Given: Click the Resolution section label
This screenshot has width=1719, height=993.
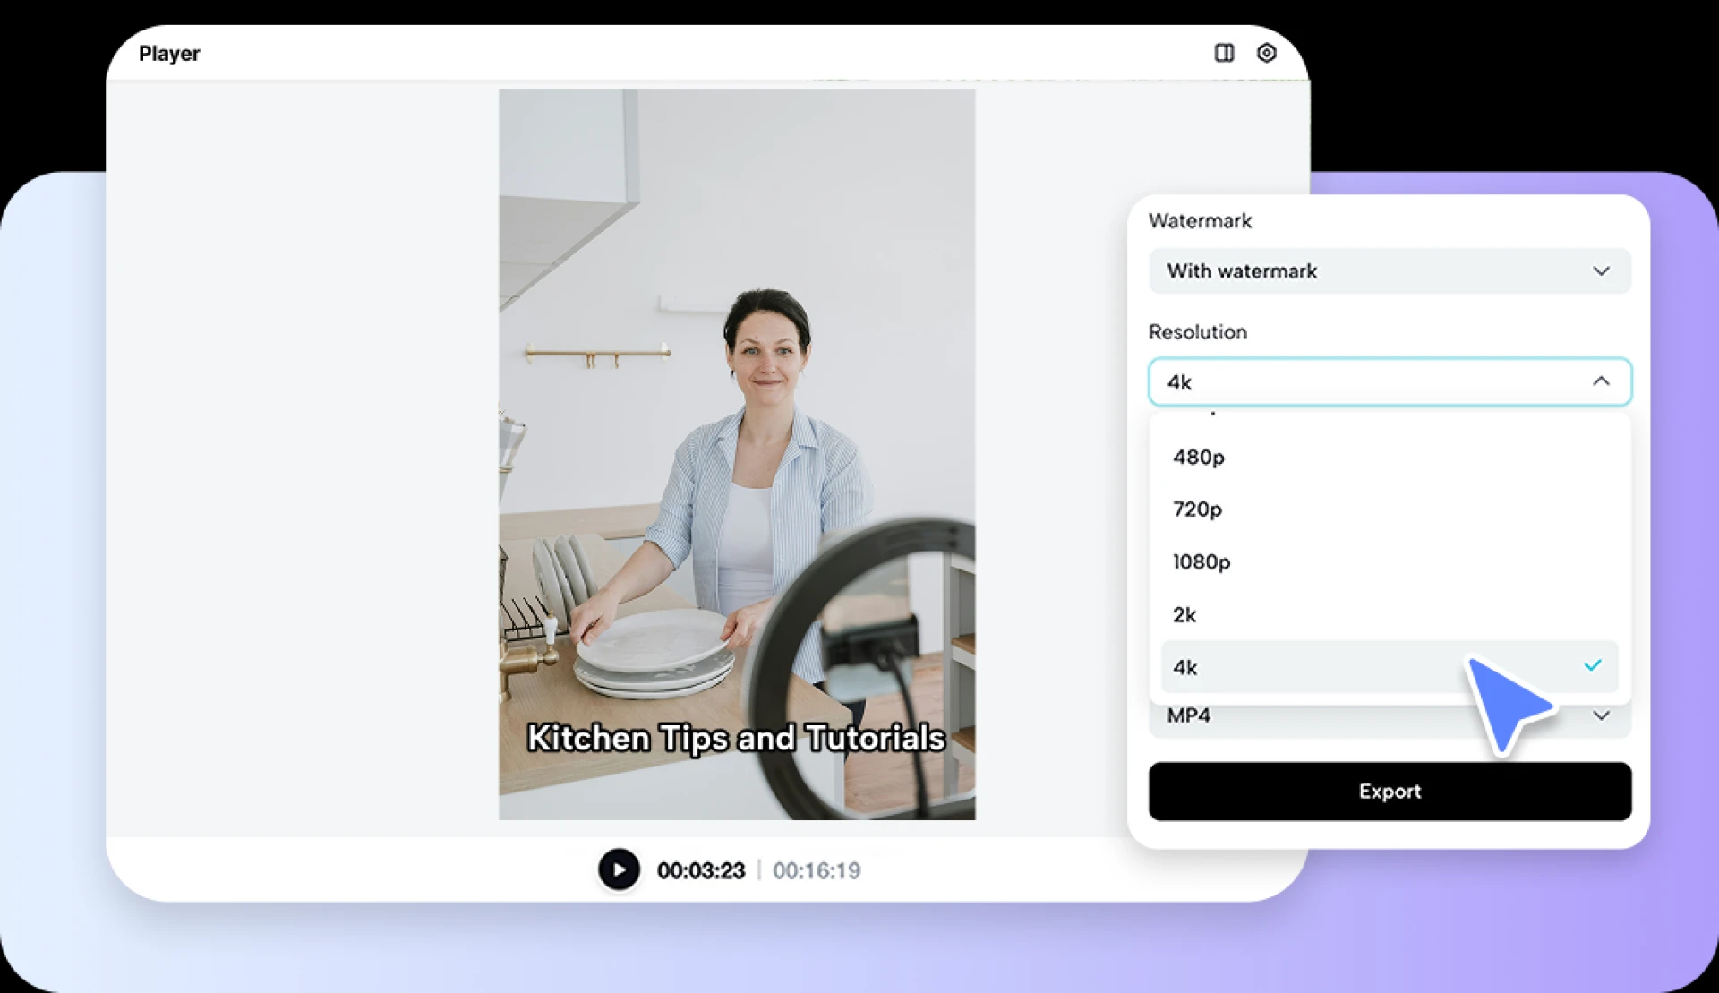Looking at the screenshot, I should click(1197, 331).
